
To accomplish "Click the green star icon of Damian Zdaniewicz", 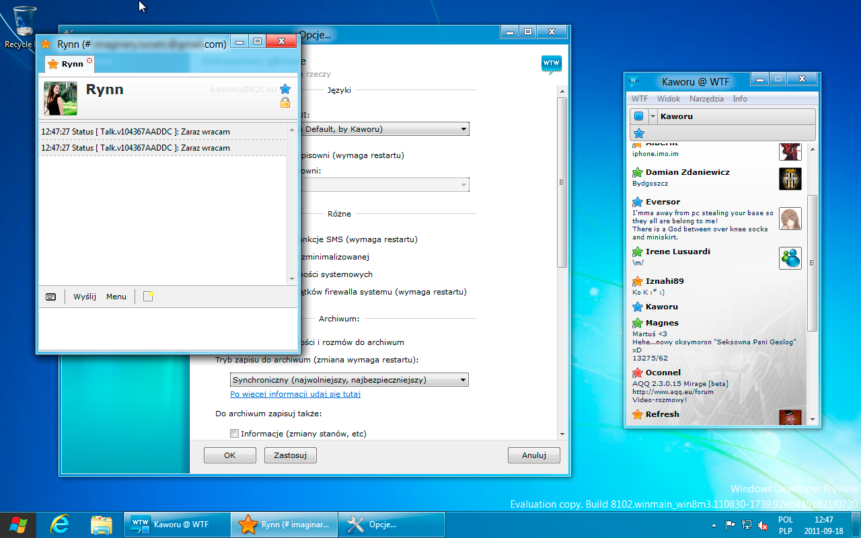I will pos(638,173).
